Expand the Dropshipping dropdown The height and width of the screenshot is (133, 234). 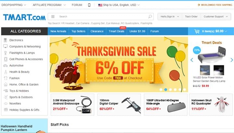[14, 5]
